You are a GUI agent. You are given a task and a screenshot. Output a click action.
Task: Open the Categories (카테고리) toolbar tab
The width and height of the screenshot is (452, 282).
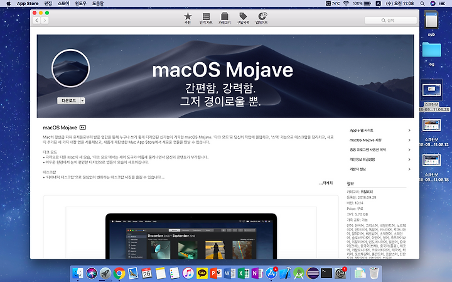225,18
